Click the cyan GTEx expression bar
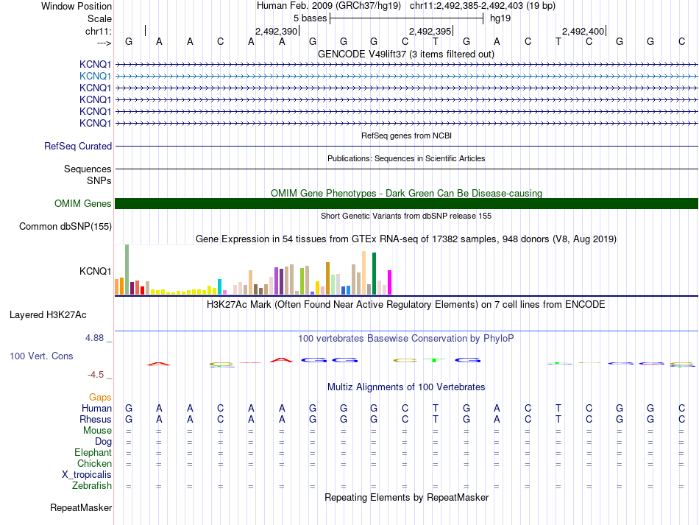 tap(219, 287)
